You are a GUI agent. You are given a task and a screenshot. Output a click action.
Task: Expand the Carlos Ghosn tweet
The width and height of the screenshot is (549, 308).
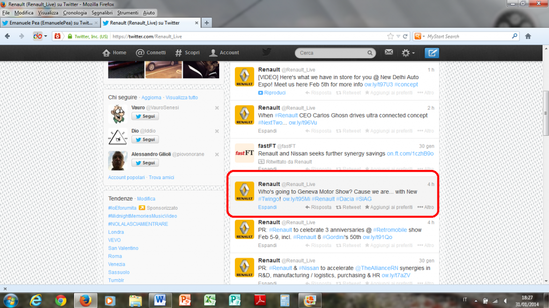pos(267,131)
